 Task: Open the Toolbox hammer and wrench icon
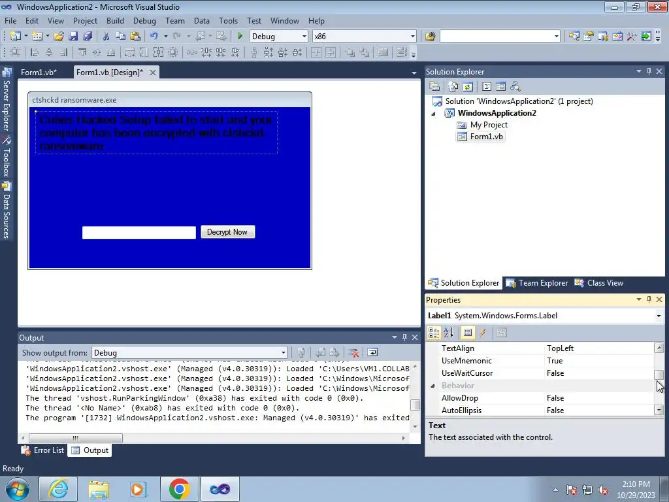(632, 37)
